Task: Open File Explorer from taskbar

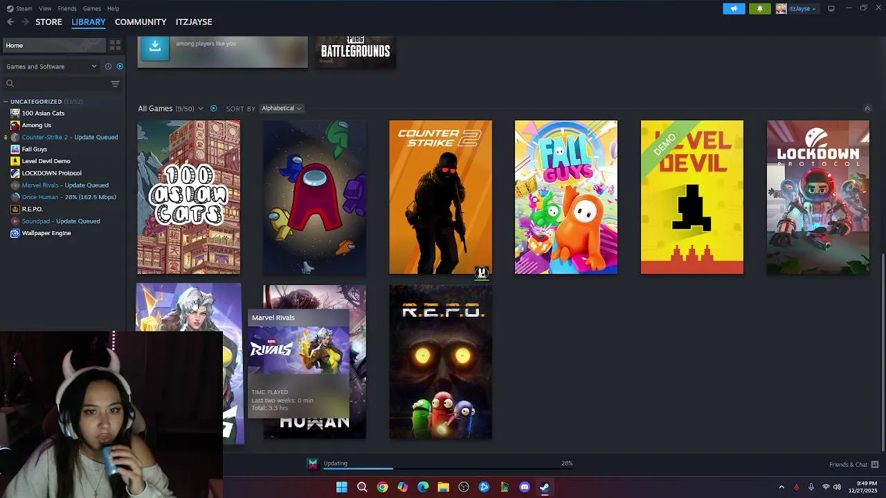Action: [443, 487]
